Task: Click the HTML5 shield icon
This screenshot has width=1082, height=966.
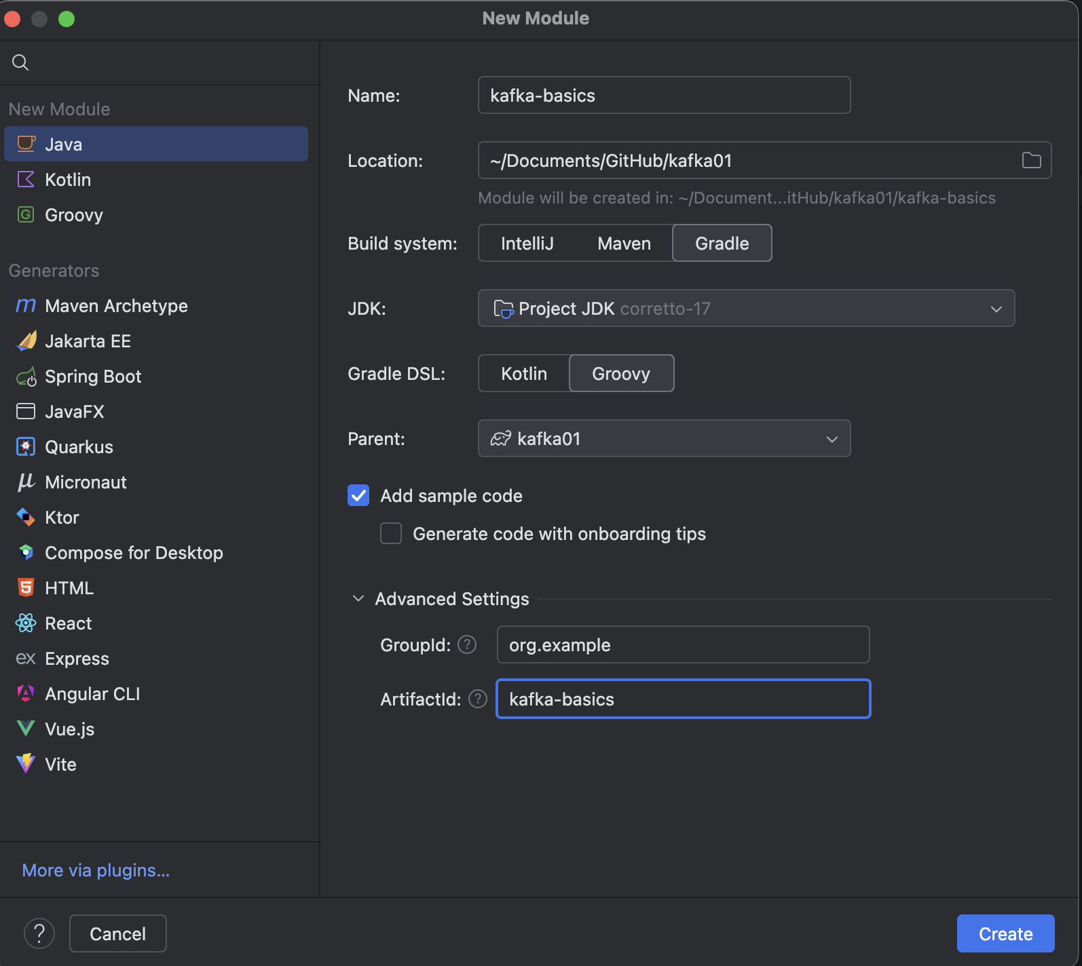Action: [x=26, y=587]
